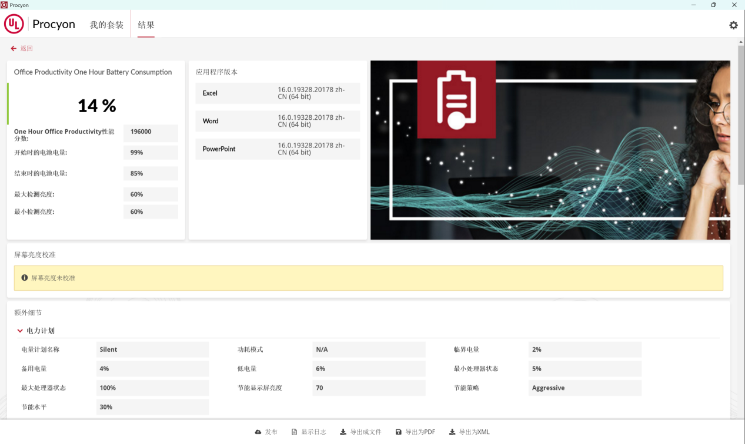Click the Silent power plan name field

coord(152,349)
